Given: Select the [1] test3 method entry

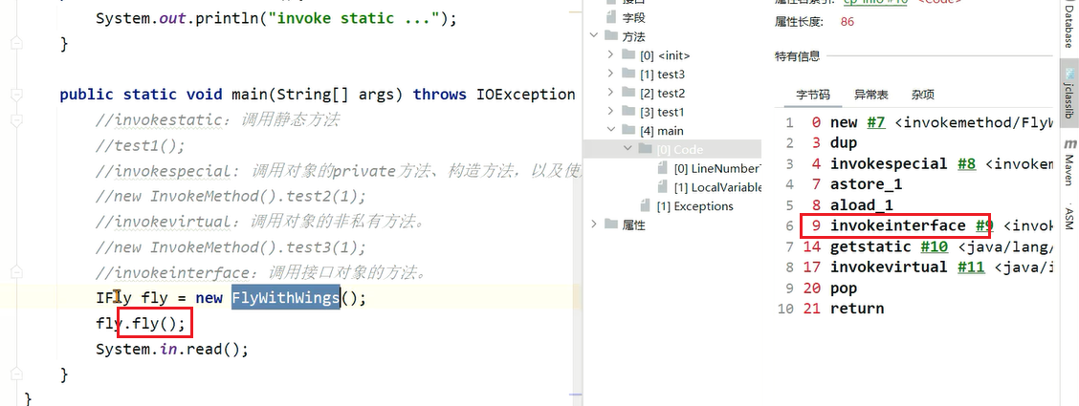Looking at the screenshot, I should [x=662, y=75].
